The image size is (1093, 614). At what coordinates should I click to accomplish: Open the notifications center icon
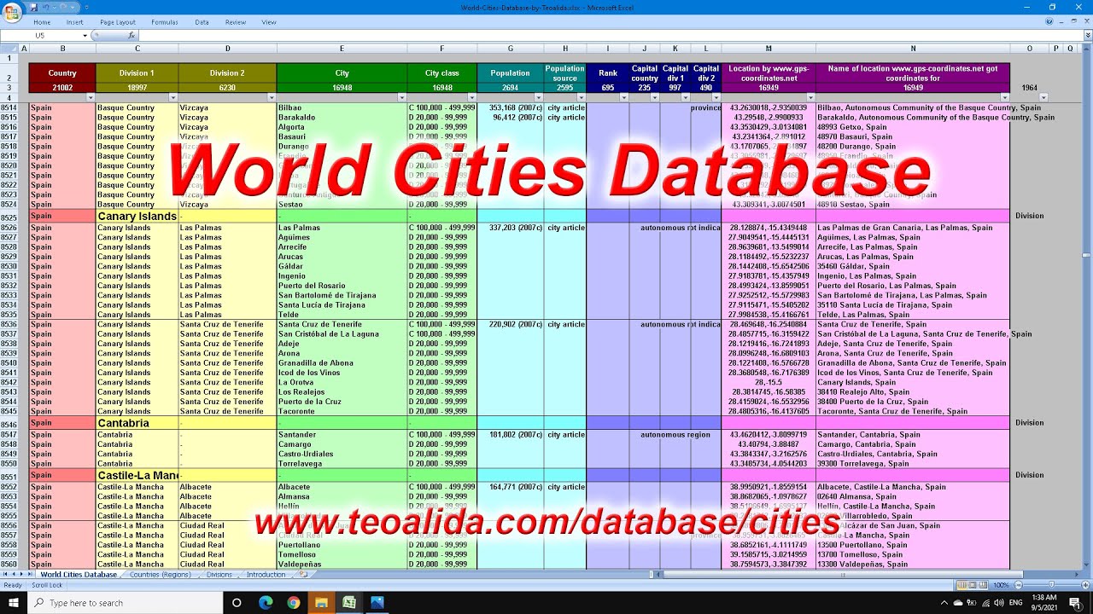pyautogui.click(x=1076, y=603)
